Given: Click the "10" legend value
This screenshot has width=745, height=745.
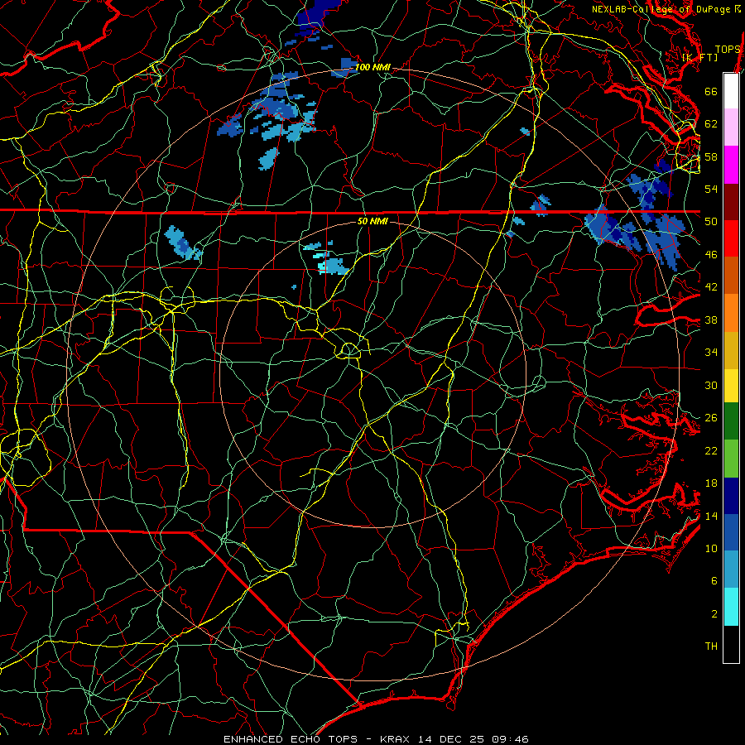Looking at the screenshot, I should (711, 549).
